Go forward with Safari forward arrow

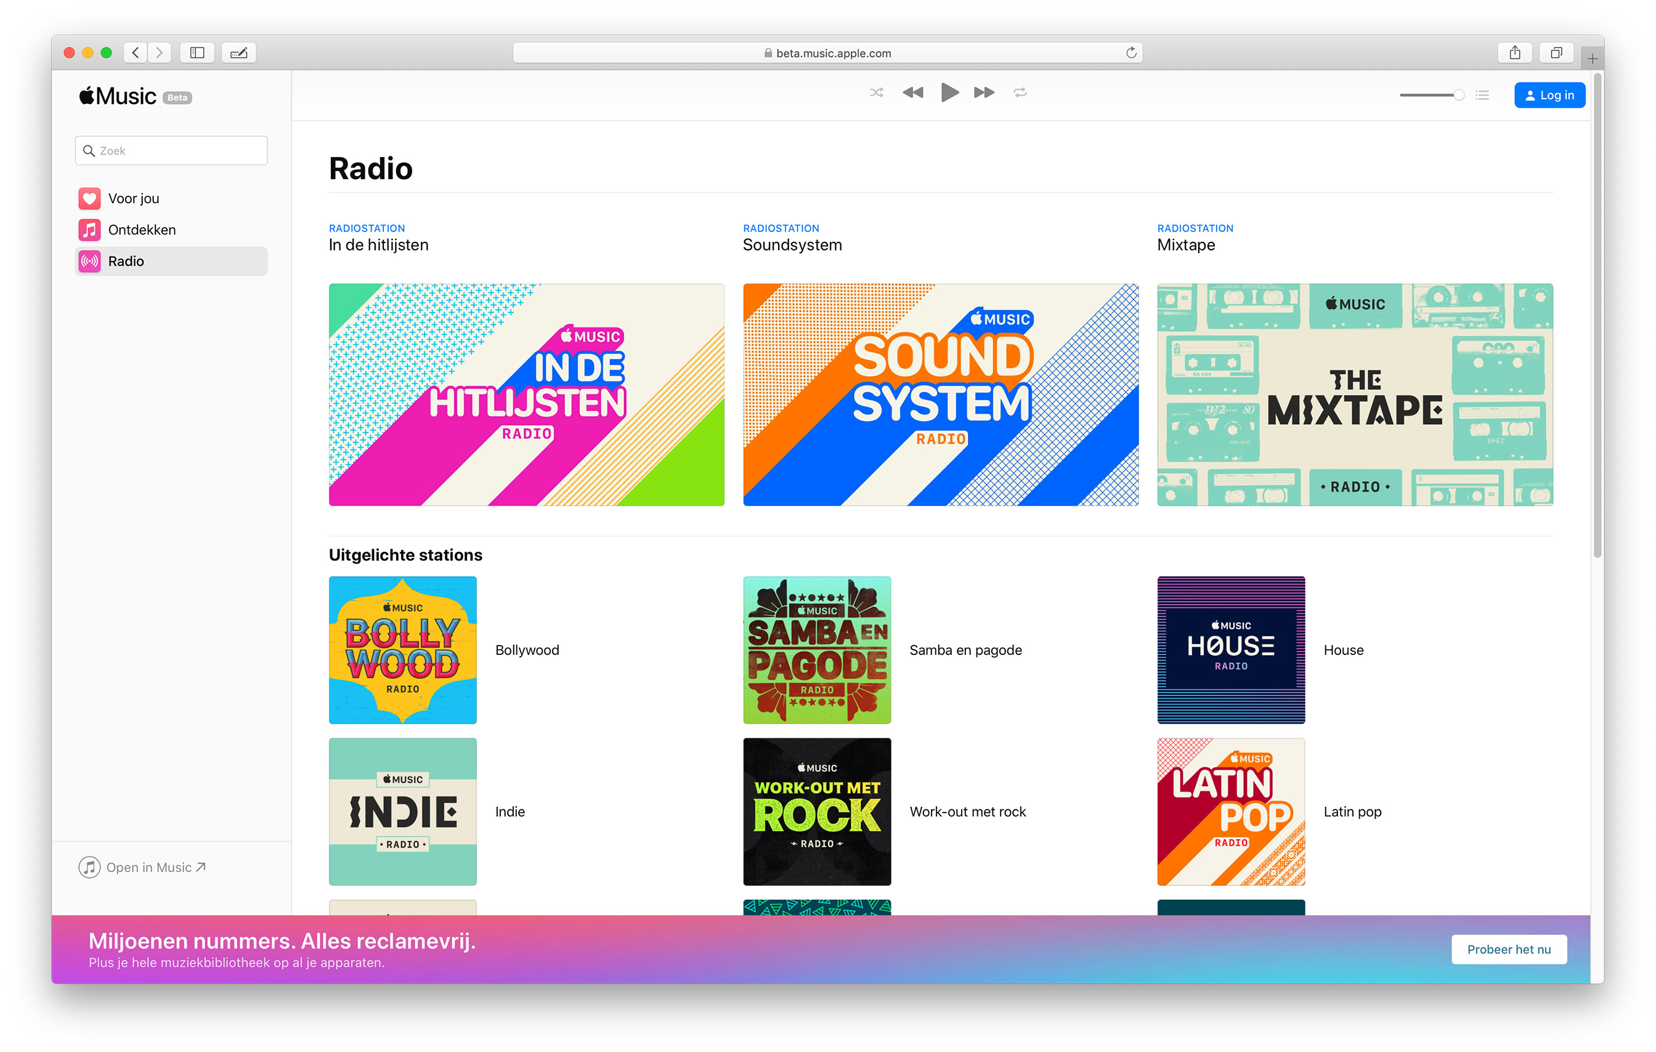159,53
